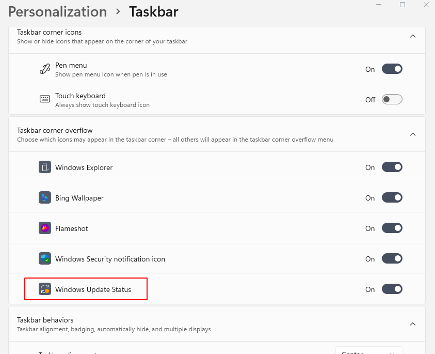Click the Taskbar breadcrumb title
435x354 pixels.
[x=154, y=12]
